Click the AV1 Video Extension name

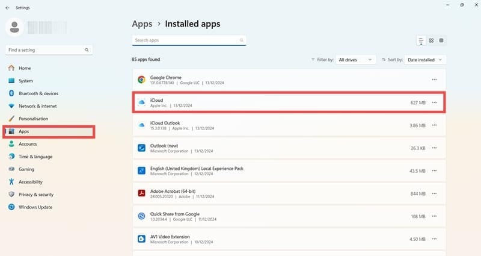click(x=170, y=237)
